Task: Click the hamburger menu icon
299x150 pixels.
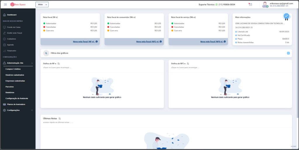Action: point(5,4)
